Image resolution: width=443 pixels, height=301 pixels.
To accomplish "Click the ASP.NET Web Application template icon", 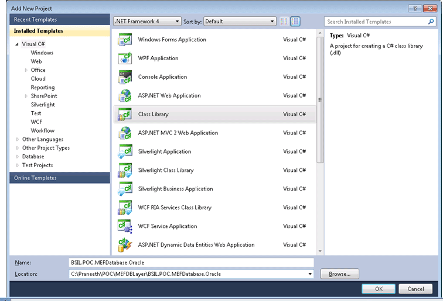I will (x=125, y=95).
